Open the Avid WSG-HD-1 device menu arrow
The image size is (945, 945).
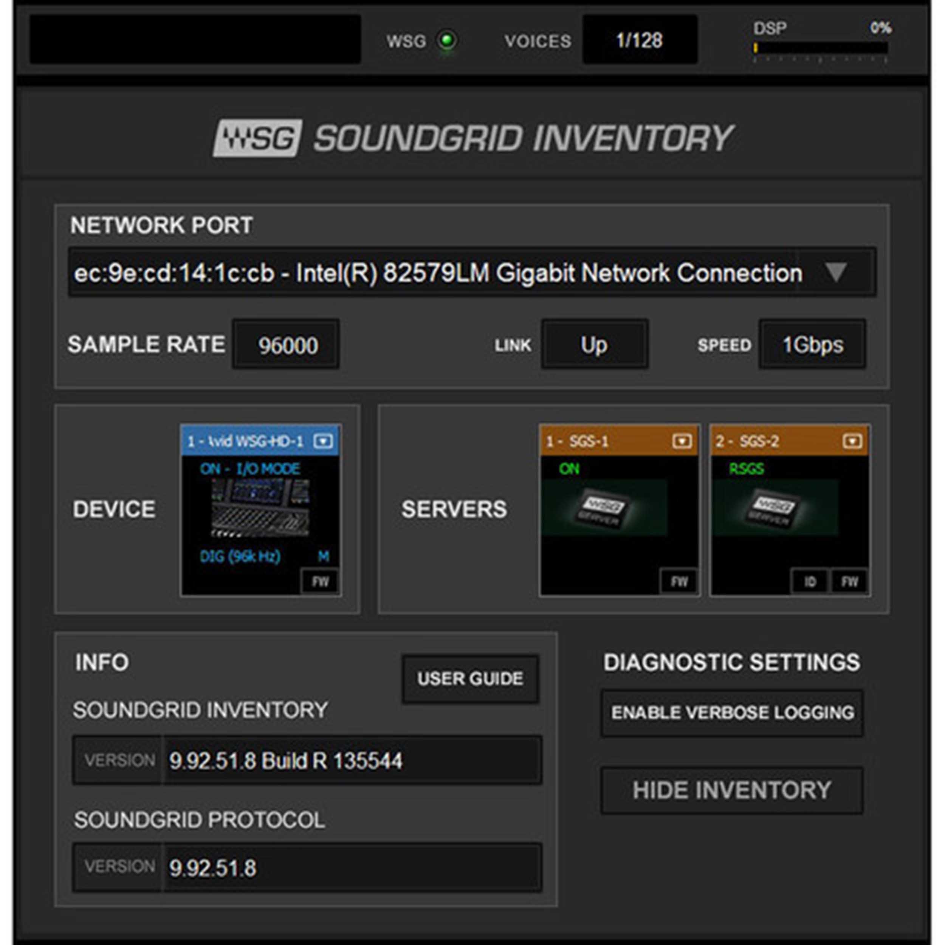pyautogui.click(x=323, y=441)
